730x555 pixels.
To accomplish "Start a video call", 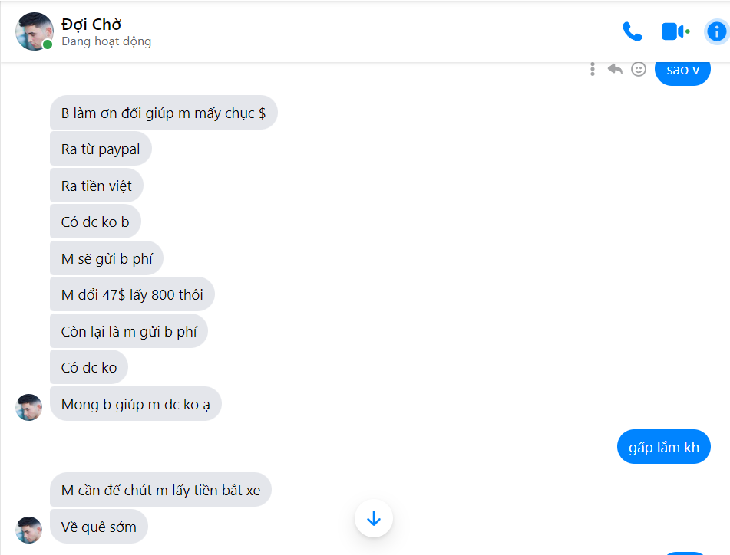I will coord(672,31).
